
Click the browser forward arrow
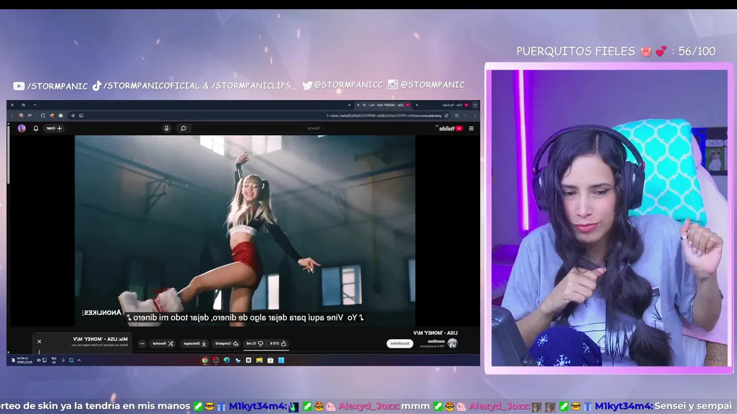[x=466, y=116]
